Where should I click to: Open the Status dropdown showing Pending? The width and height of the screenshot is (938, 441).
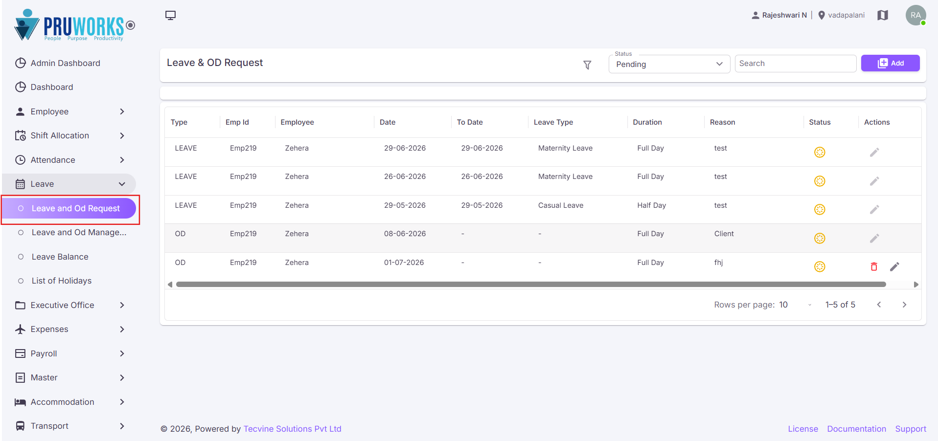(669, 64)
